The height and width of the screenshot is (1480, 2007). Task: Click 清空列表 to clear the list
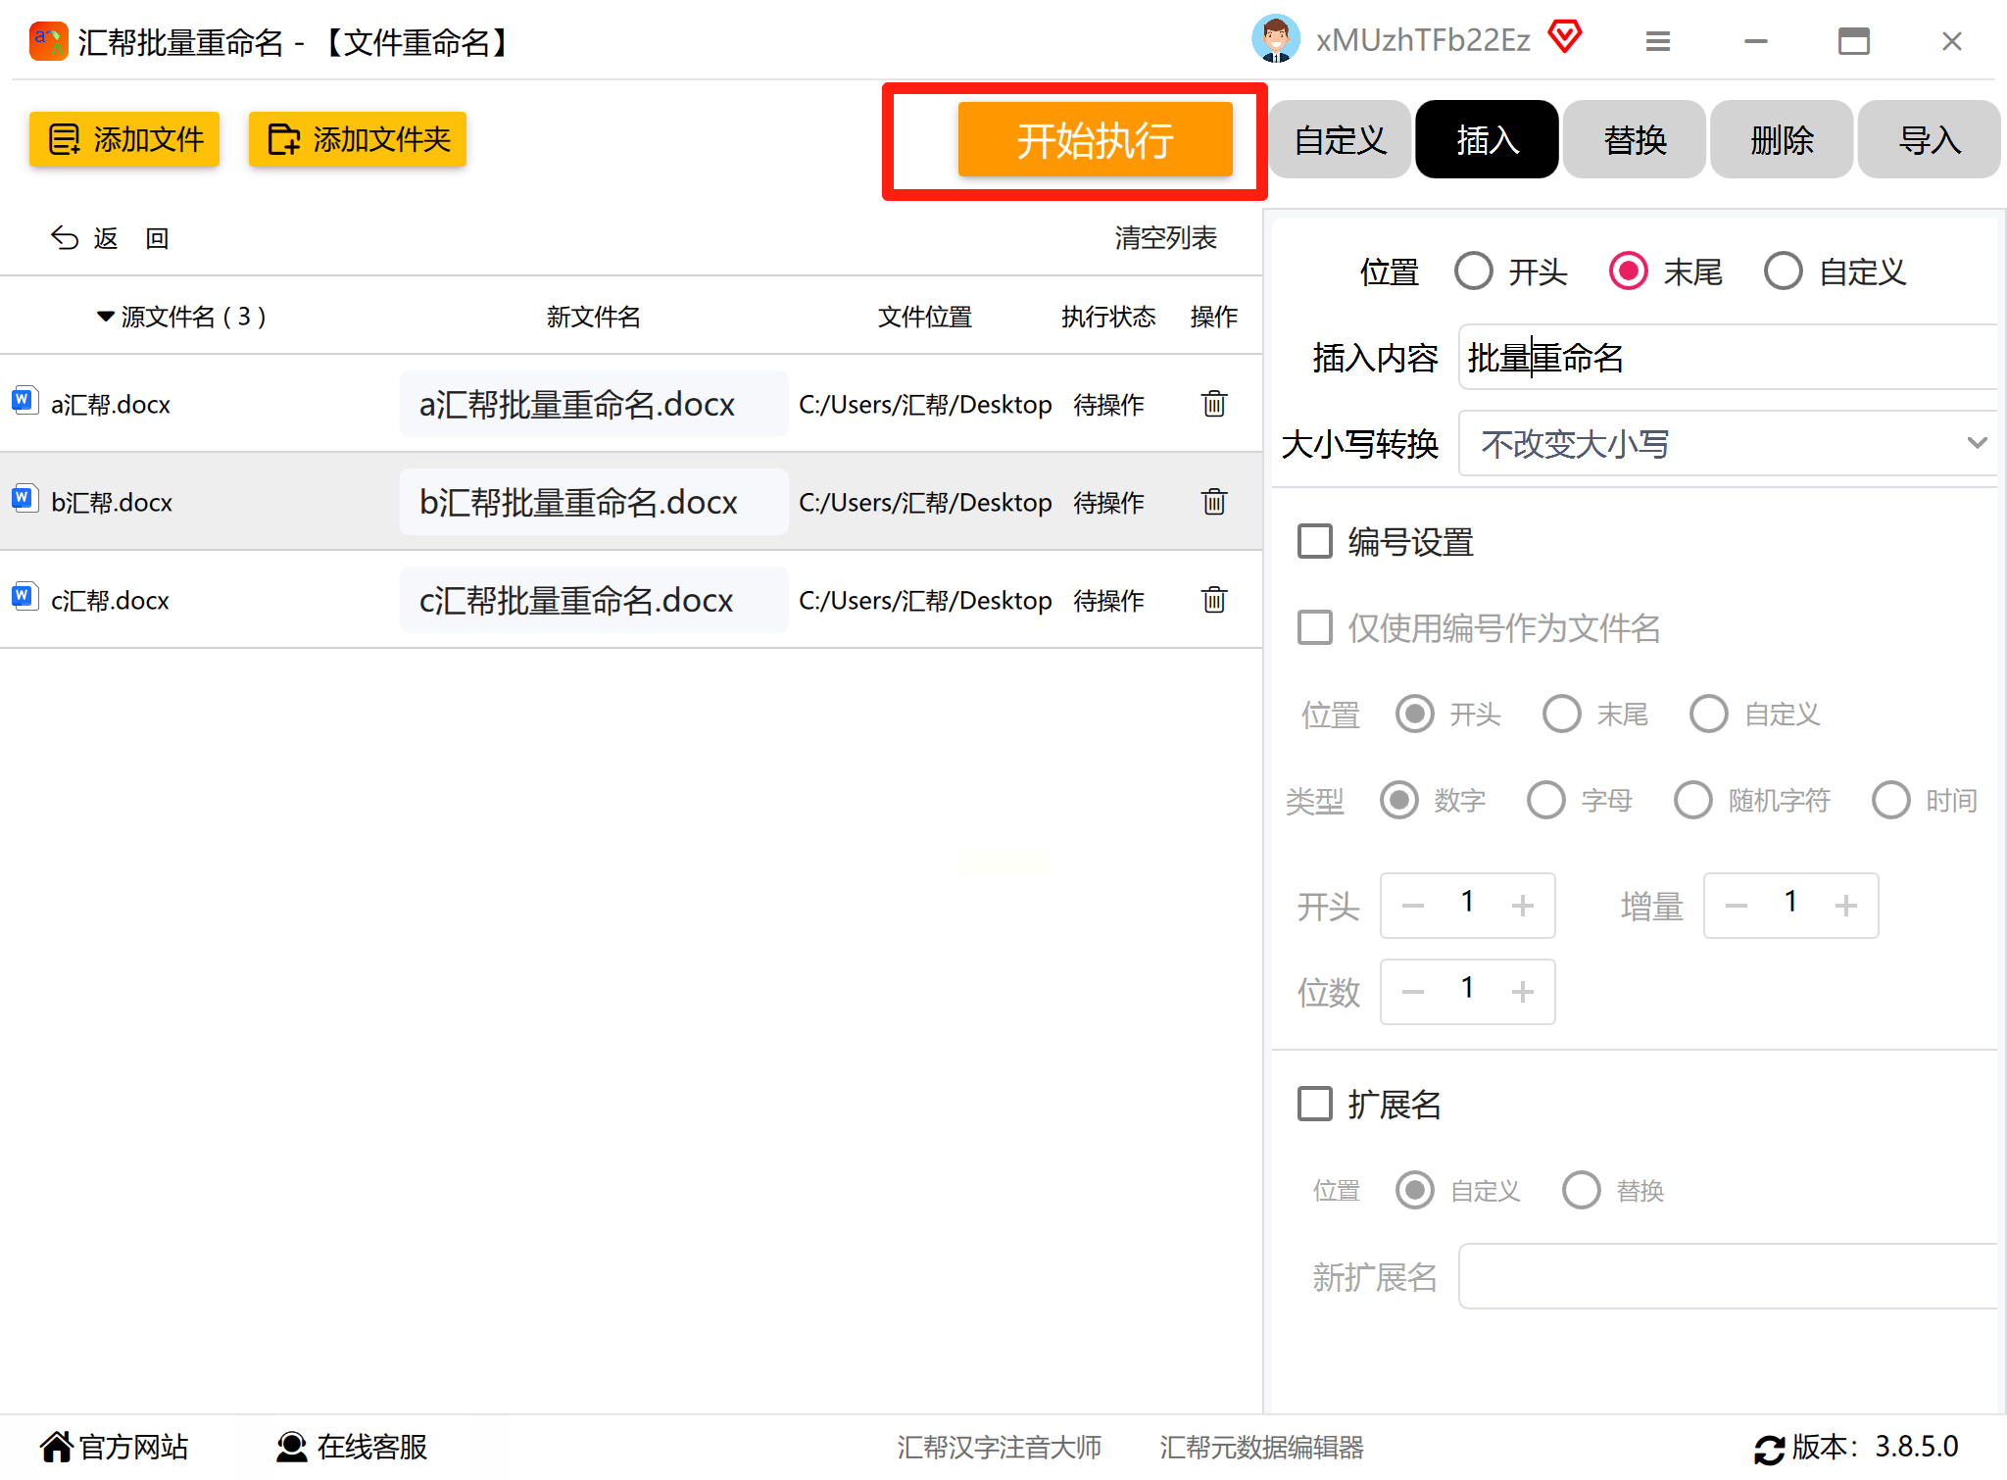pyautogui.click(x=1165, y=238)
